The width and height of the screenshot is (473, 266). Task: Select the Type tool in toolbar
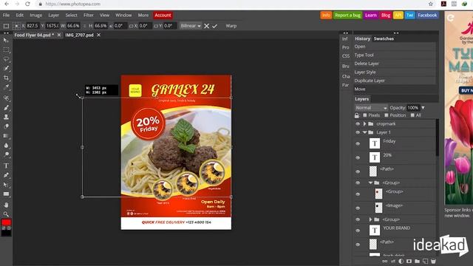(x=6, y=166)
